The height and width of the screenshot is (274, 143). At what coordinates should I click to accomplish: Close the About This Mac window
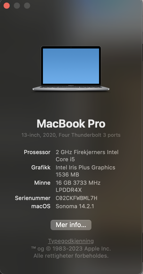(x=7, y=6)
